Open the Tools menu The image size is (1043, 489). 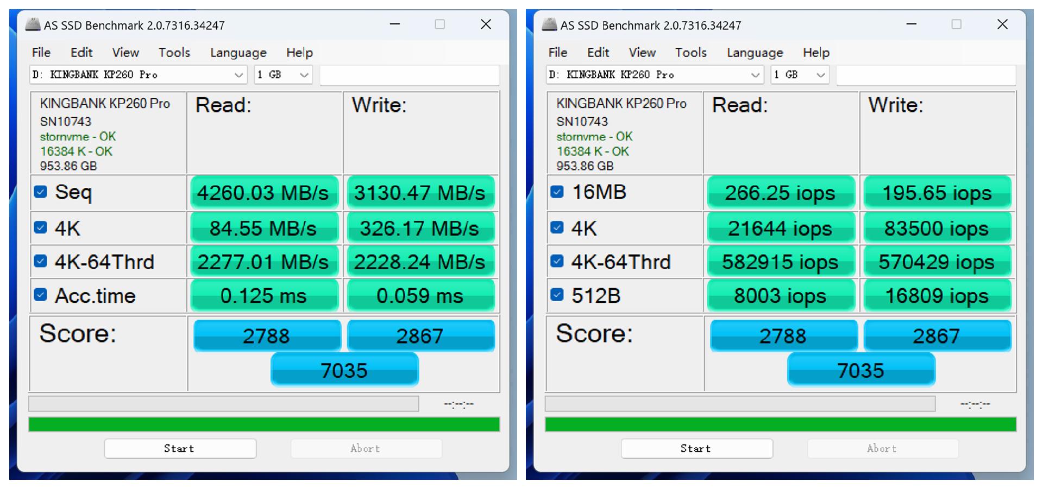(173, 52)
